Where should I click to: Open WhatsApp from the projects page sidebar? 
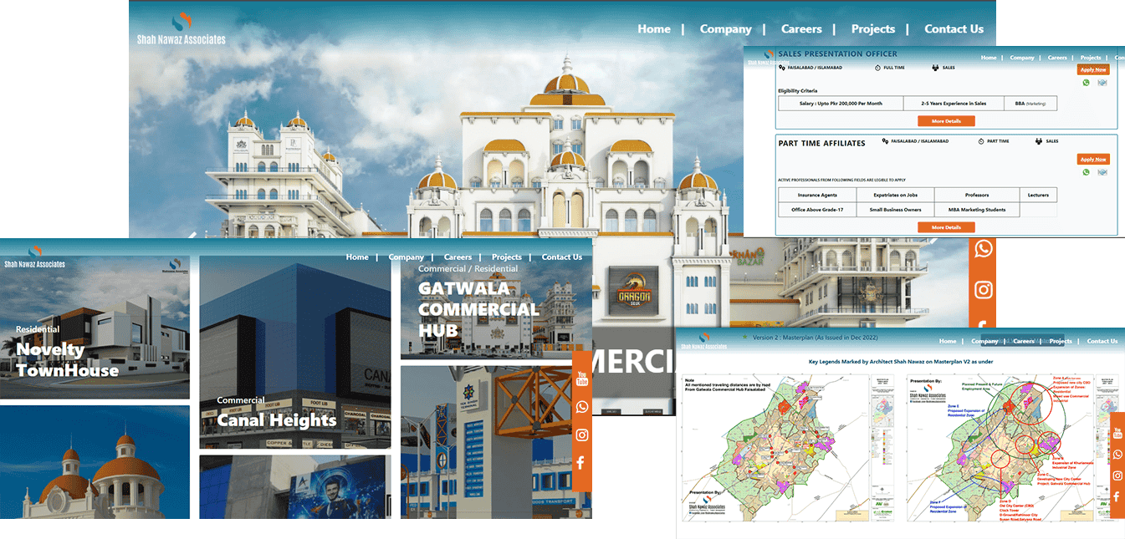coord(582,407)
